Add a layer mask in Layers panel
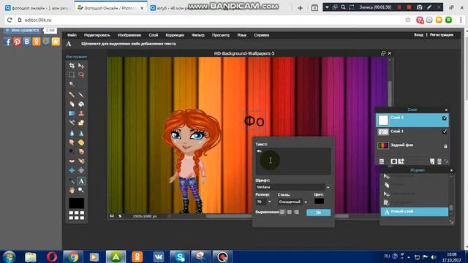This screenshot has width=468, height=263. [393, 161]
